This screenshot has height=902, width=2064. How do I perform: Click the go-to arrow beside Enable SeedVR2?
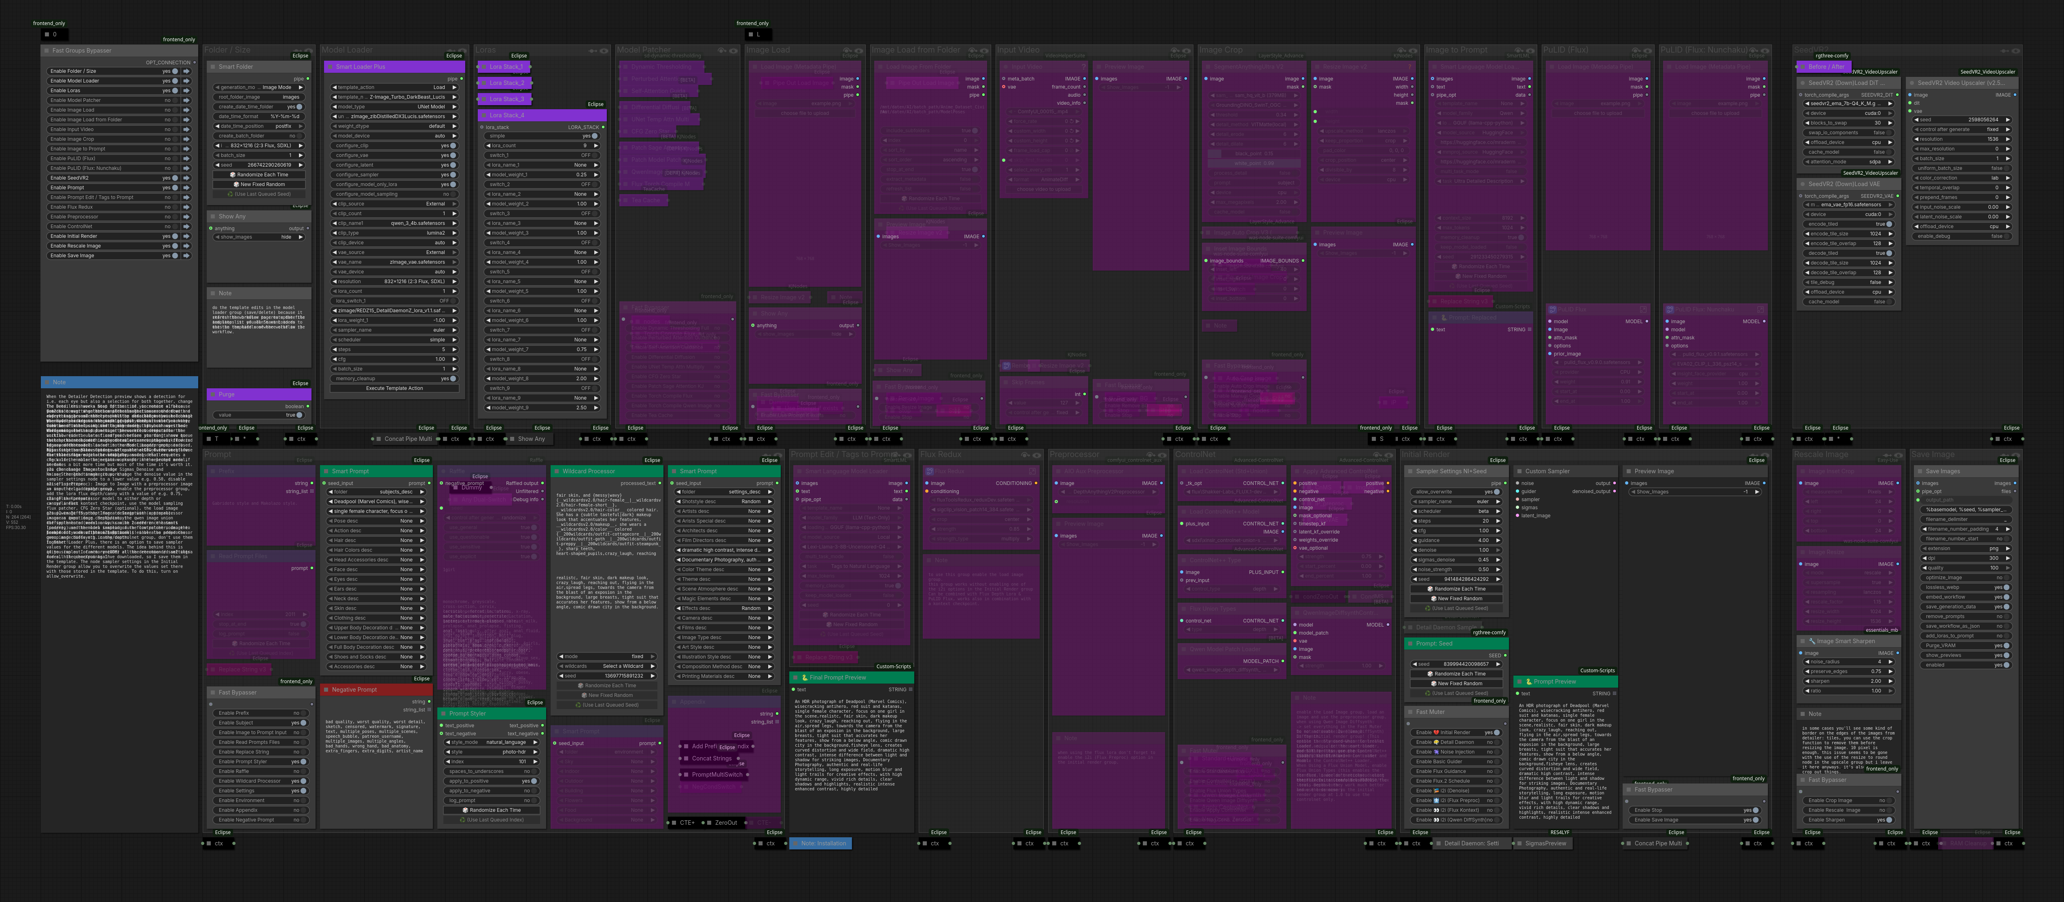tap(186, 178)
